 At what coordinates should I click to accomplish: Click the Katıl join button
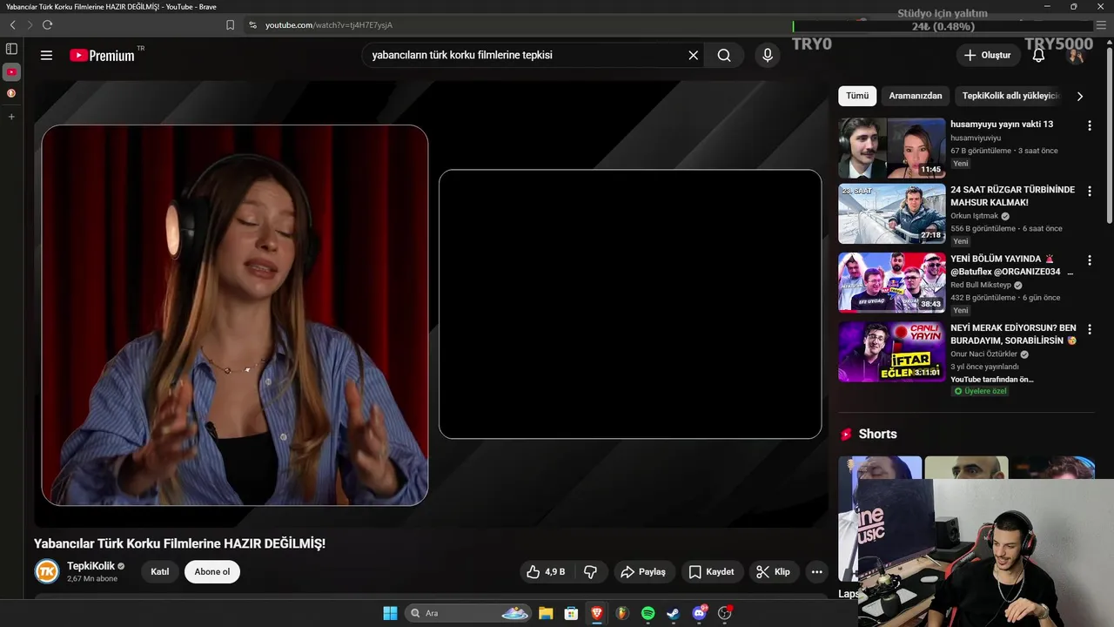[x=160, y=572]
